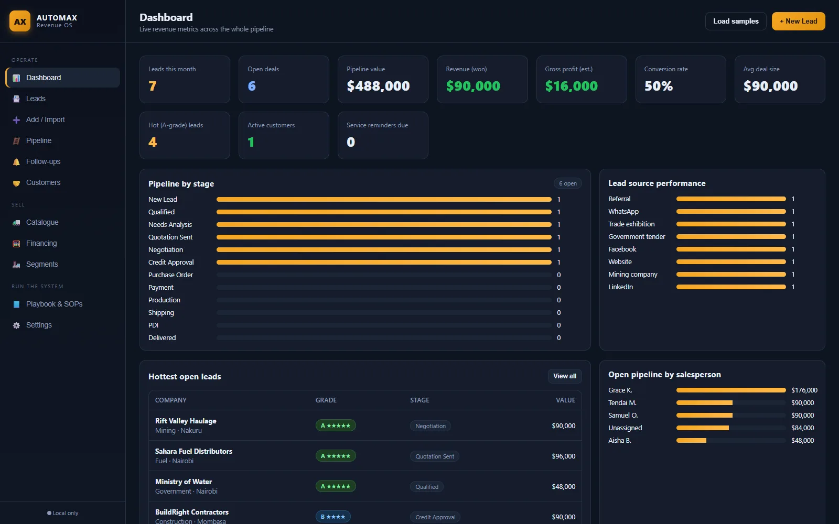Viewport: 839px width, 524px height.
Task: Open the Settings menu item
Action: (x=62, y=325)
